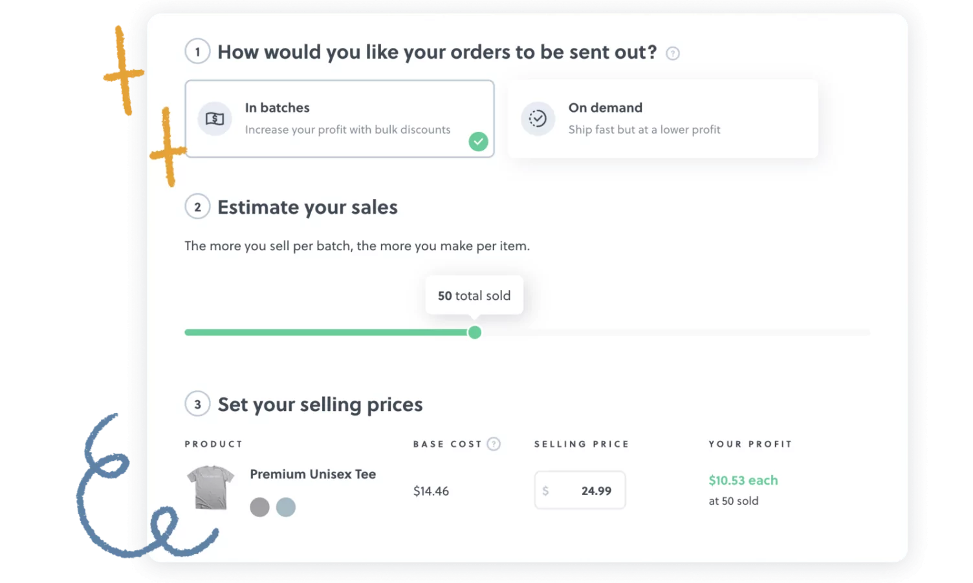Click the Base Cost help icon
The height and width of the screenshot is (583, 973).
(494, 444)
